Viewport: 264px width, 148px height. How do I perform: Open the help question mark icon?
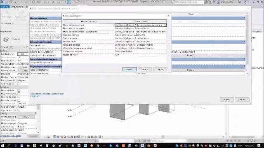pos(246,2)
